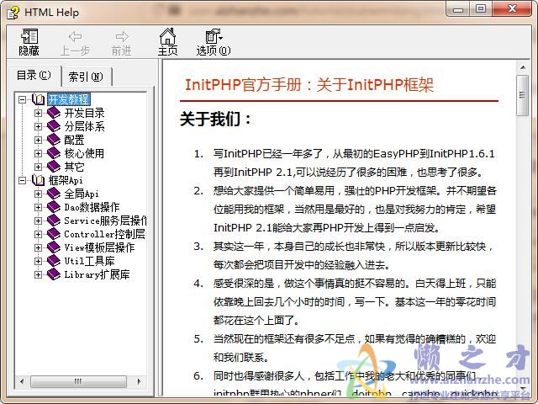Select the 分层体系 tree item

coord(84,126)
